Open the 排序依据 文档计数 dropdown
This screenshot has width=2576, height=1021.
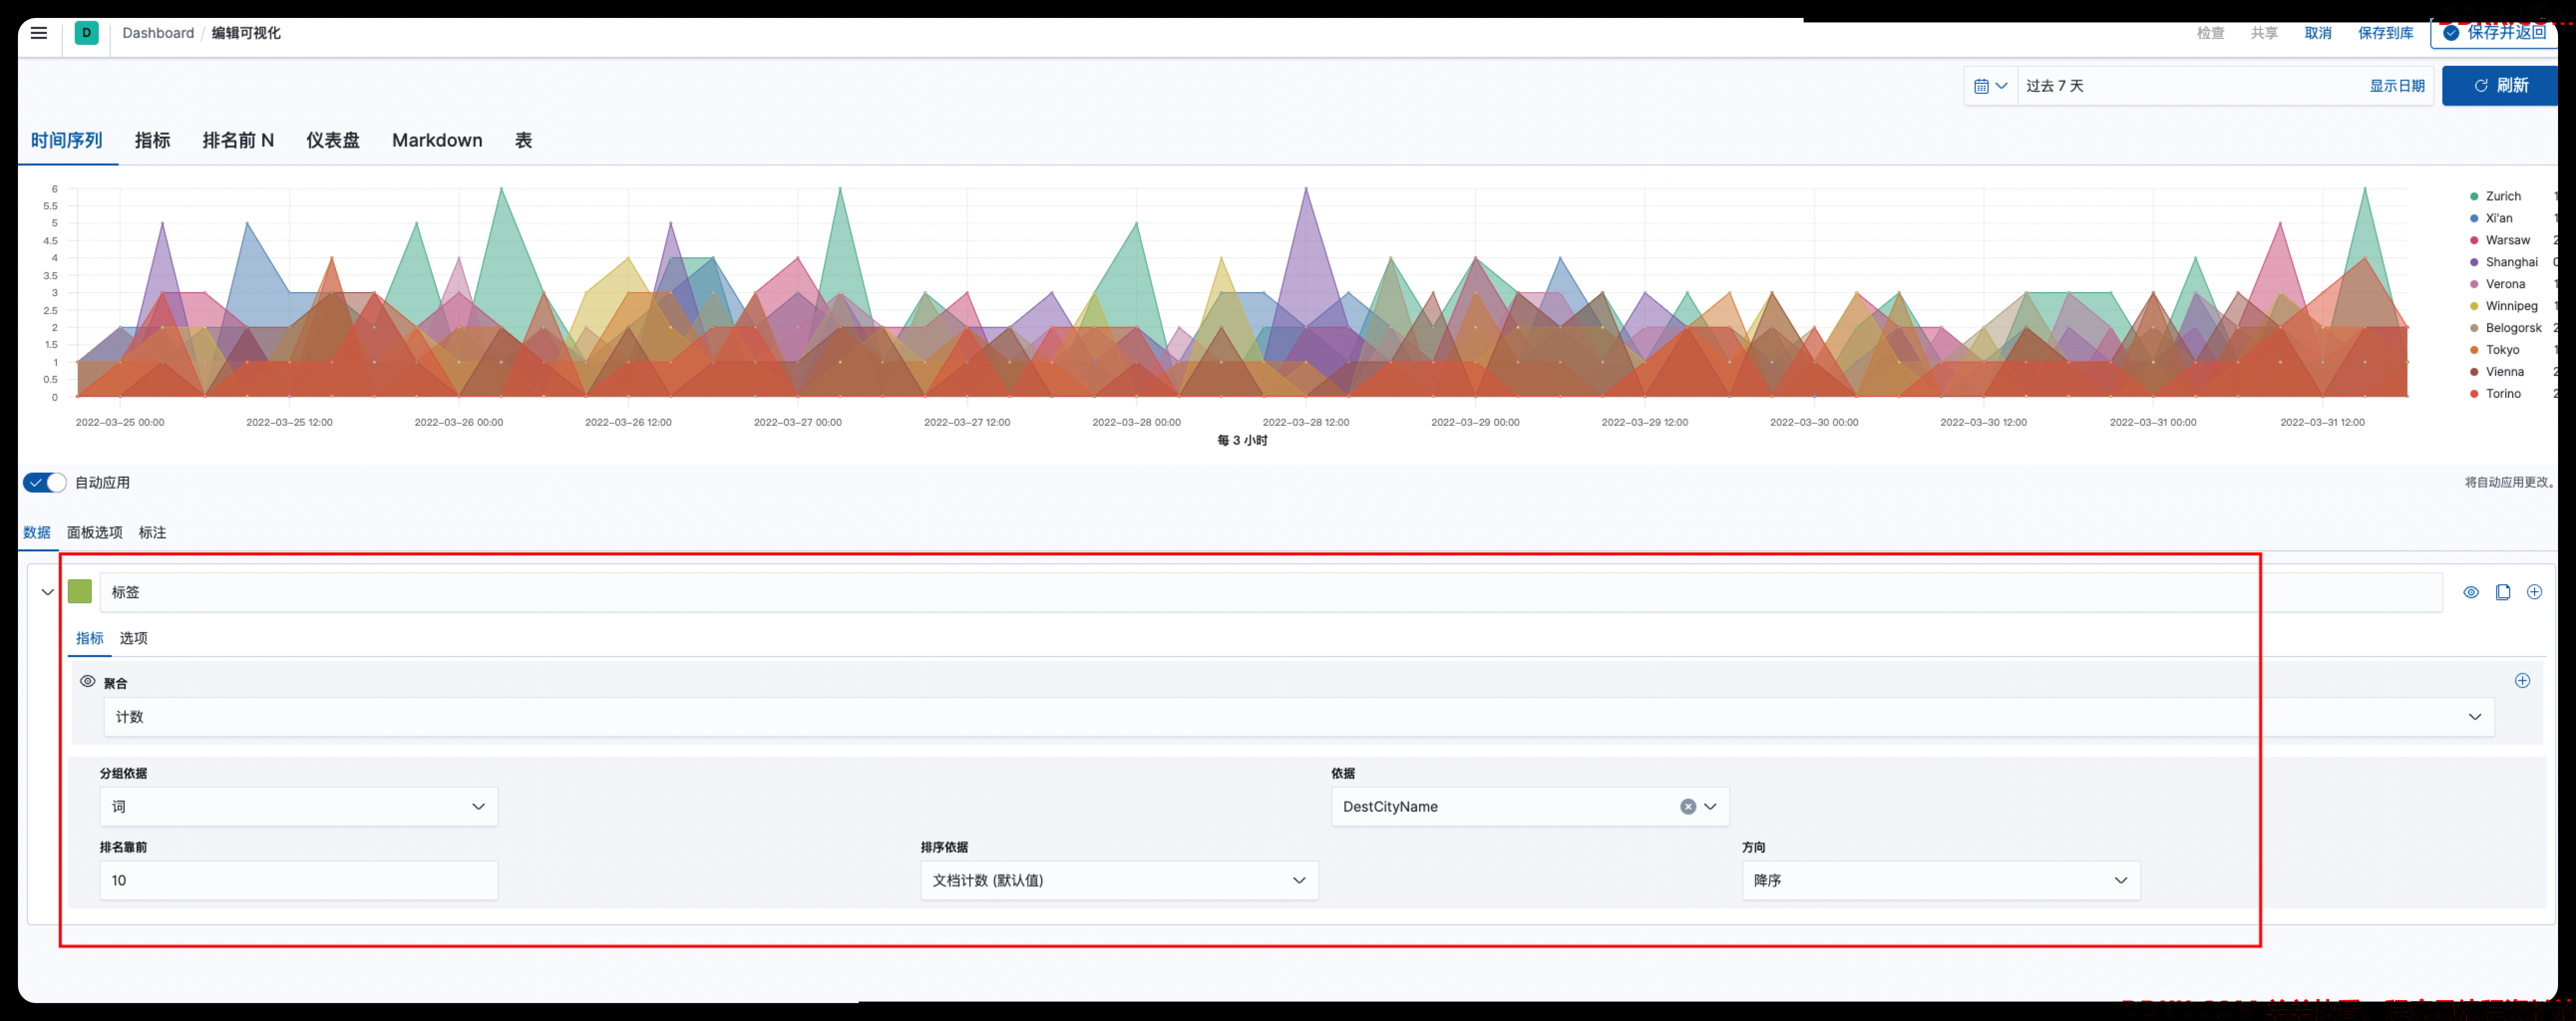click(1119, 881)
